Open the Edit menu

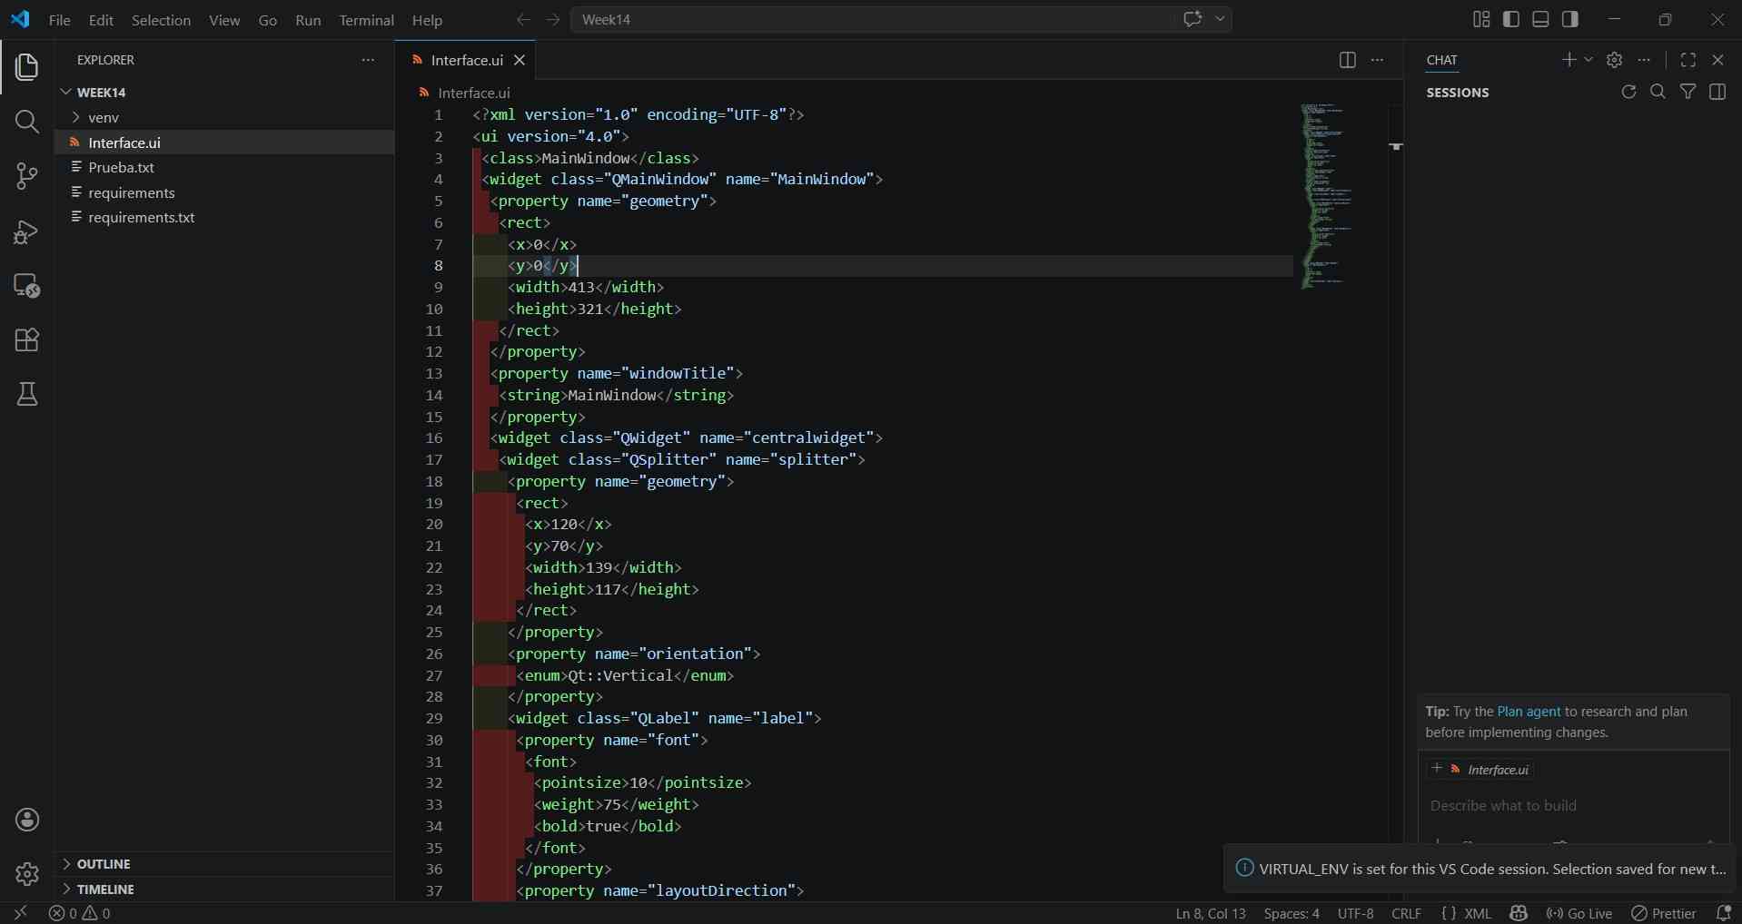click(x=101, y=20)
